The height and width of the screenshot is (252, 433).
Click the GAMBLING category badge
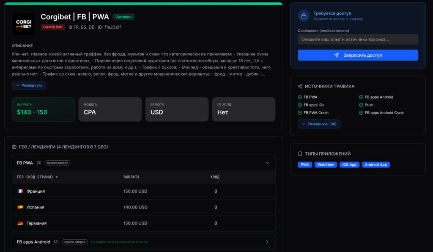click(53, 27)
